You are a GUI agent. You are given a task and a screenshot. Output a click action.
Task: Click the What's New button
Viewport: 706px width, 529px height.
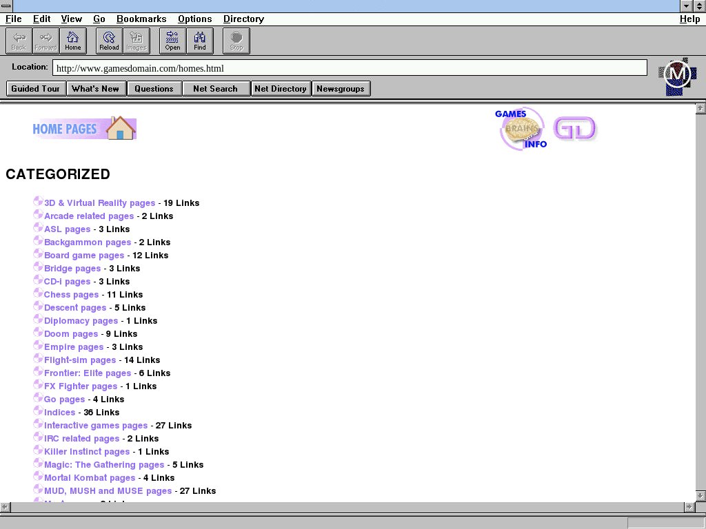click(x=95, y=88)
